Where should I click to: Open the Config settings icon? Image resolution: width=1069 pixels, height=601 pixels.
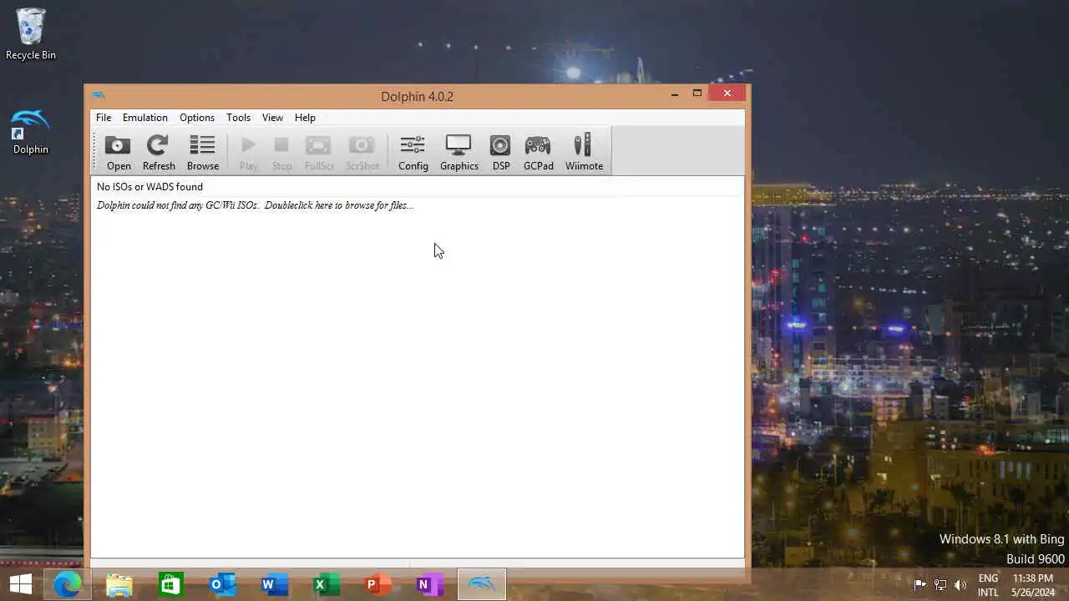coord(413,153)
